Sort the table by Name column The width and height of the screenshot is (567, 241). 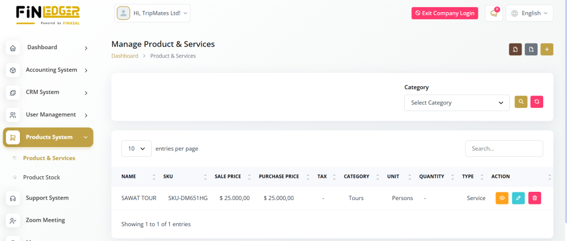(x=128, y=177)
